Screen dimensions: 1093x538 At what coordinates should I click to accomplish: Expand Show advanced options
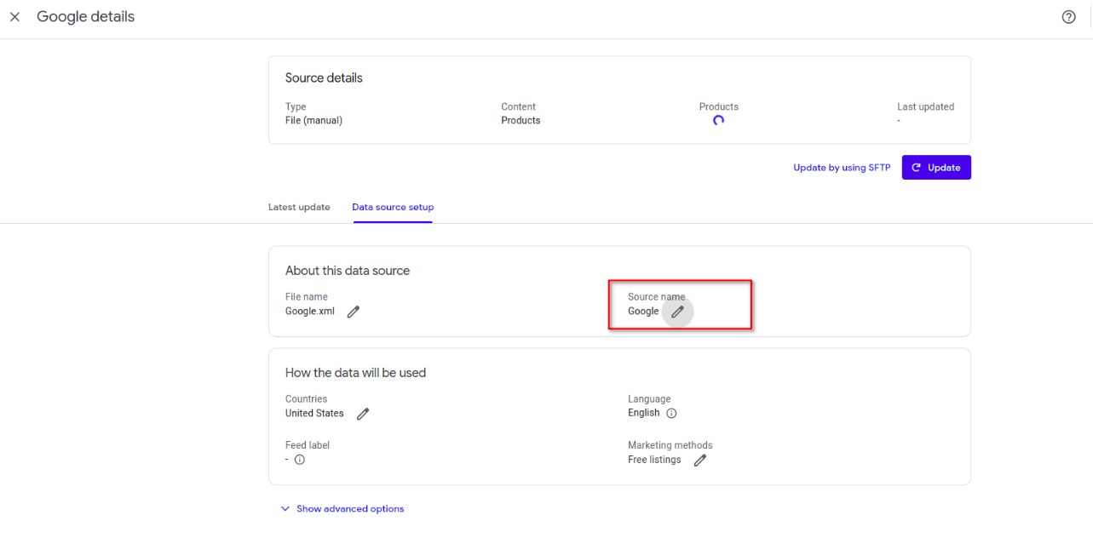pyautogui.click(x=342, y=509)
